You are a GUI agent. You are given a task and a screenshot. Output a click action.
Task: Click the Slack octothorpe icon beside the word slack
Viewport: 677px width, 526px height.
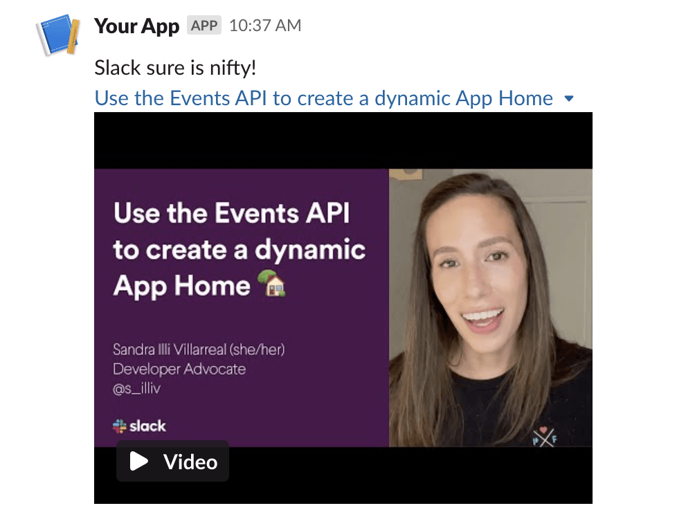tap(119, 426)
